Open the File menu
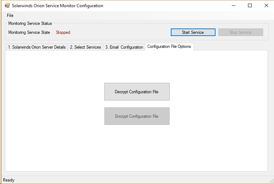 [10, 15]
